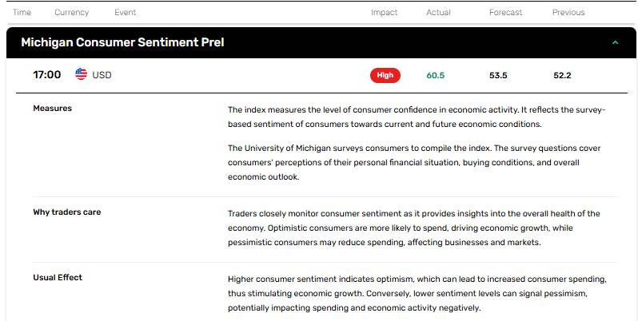Click the Usual Effect section heading
Screen dimensions: 638x321
(58, 278)
